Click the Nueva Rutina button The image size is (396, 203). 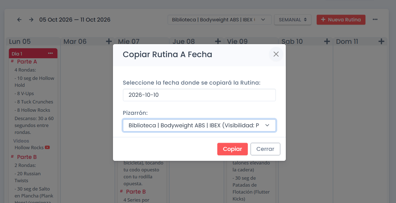coord(341,20)
